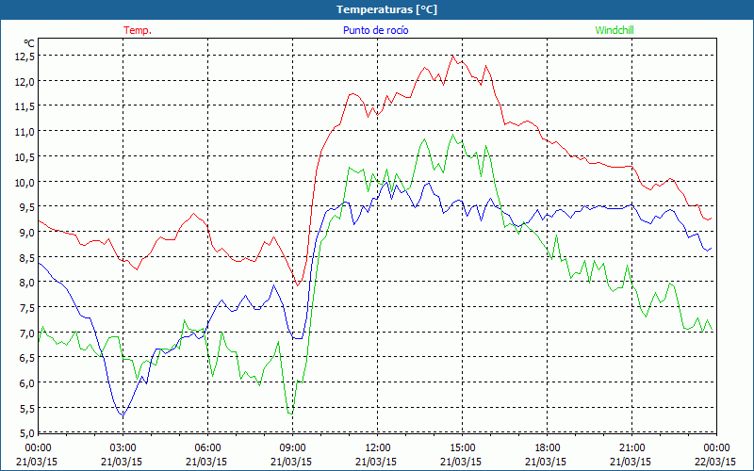Click the 12,0 y-axis value
Screen dimensions: 754x471
25,82
